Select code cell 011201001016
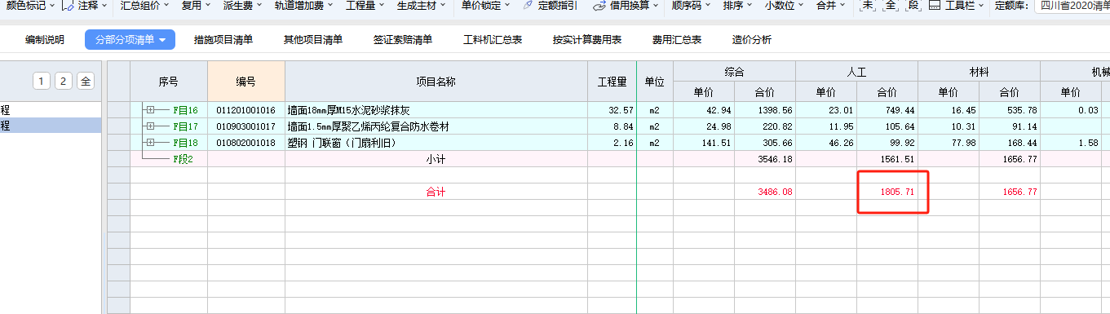Screen dimensions: 1110x314 246,110
